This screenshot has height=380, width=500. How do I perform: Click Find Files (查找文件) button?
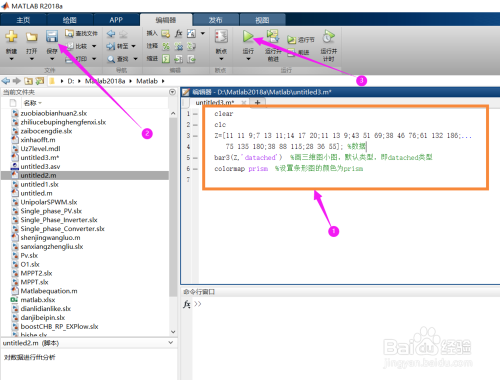[81, 33]
